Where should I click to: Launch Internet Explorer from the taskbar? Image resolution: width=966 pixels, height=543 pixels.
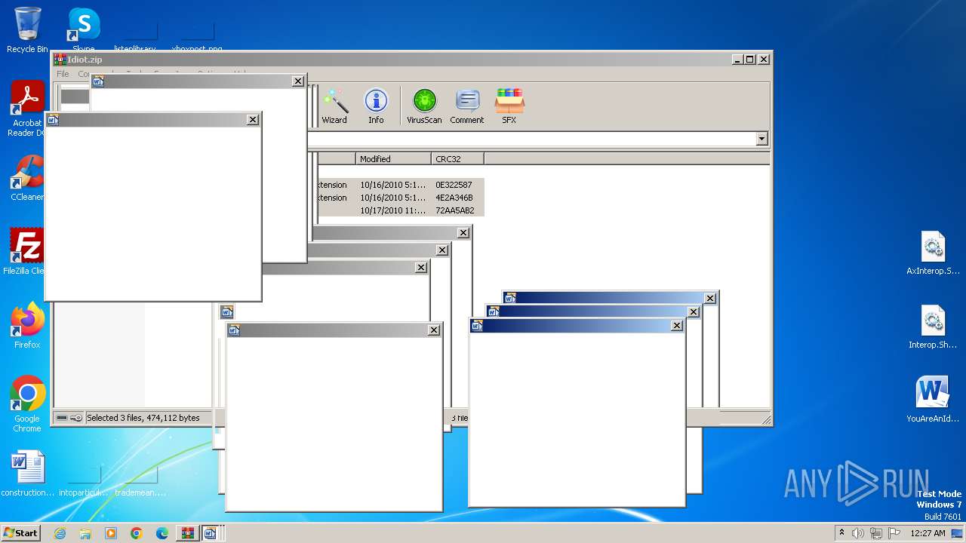tap(60, 533)
